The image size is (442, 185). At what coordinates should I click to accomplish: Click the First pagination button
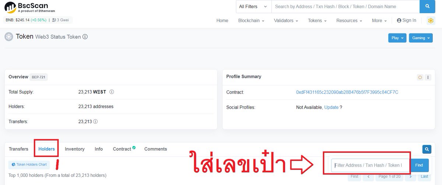(x=354, y=177)
